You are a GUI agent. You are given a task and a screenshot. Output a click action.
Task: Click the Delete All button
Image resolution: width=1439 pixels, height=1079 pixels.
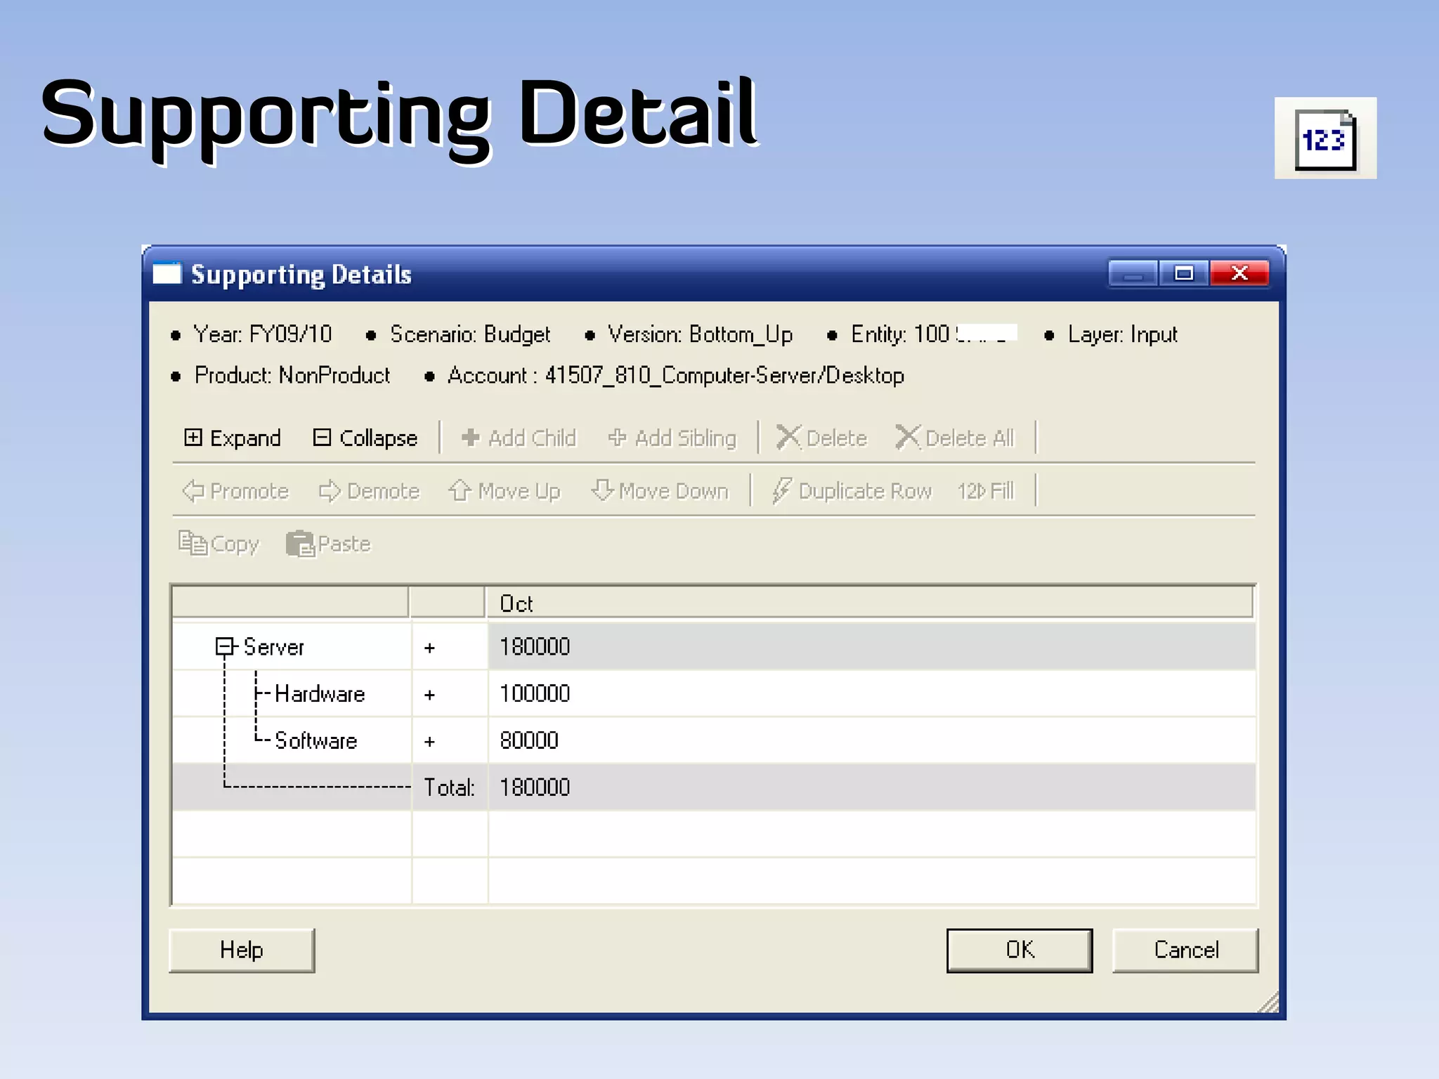pos(956,438)
